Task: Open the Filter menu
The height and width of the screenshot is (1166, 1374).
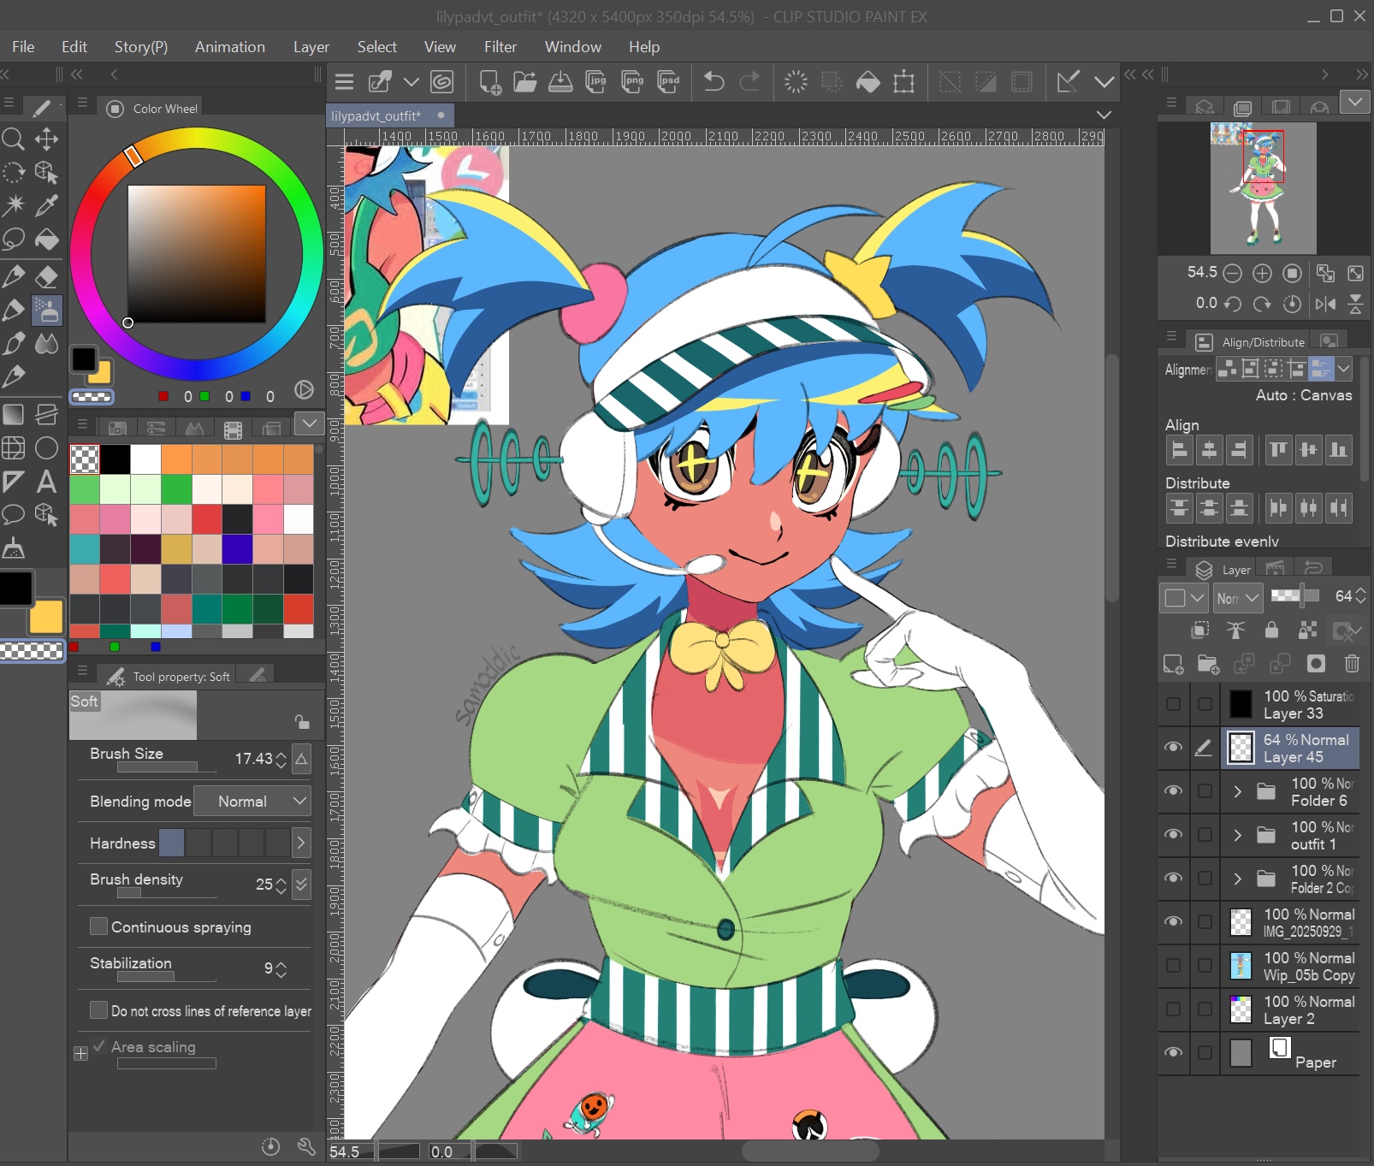Action: (500, 47)
